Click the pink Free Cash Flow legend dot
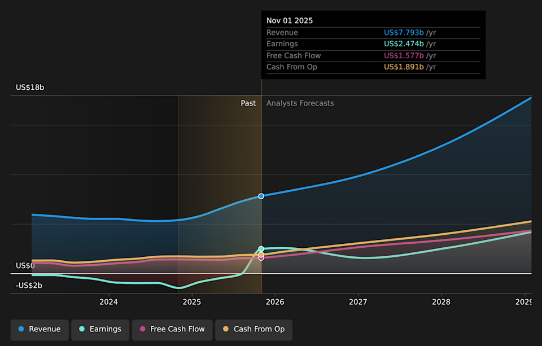This screenshot has width=542, height=346. [x=143, y=329]
